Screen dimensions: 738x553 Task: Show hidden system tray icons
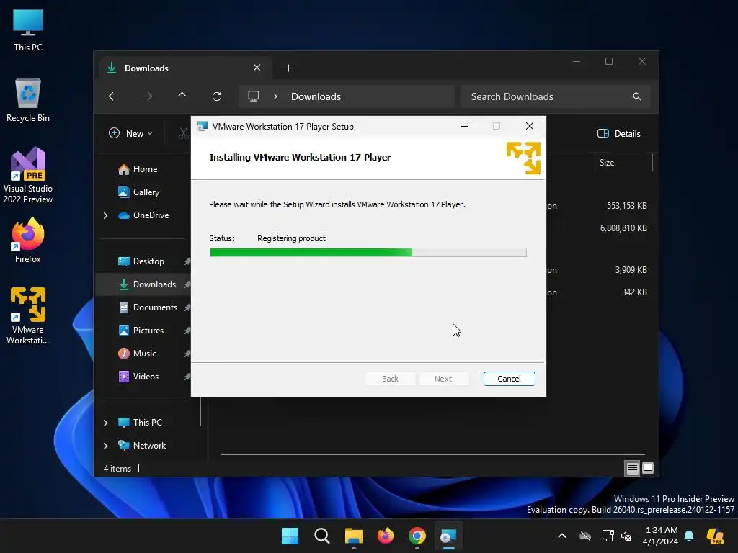tap(562, 536)
